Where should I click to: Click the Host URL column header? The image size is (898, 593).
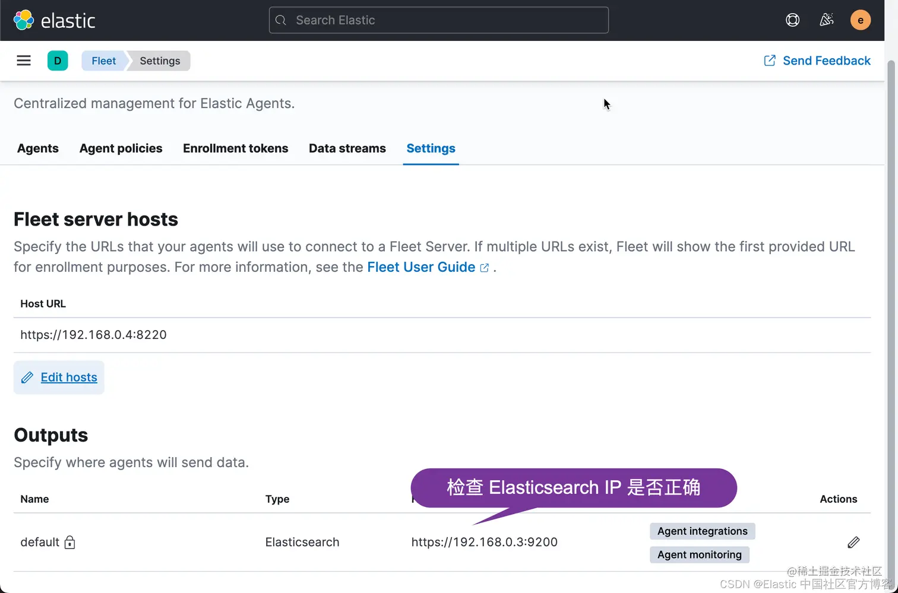[43, 303]
